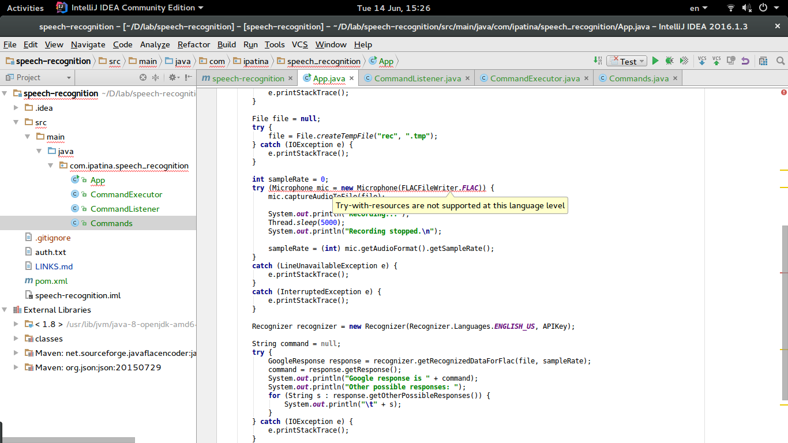
Task: Expand the .idea folder
Action: [x=16, y=108]
